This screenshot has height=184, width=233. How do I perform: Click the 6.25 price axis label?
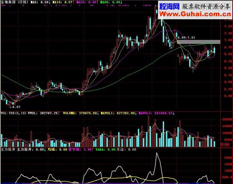(228, 61)
